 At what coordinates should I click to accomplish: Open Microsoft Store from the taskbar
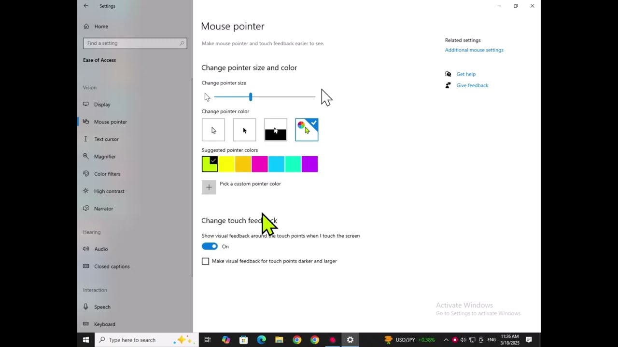[243, 340]
